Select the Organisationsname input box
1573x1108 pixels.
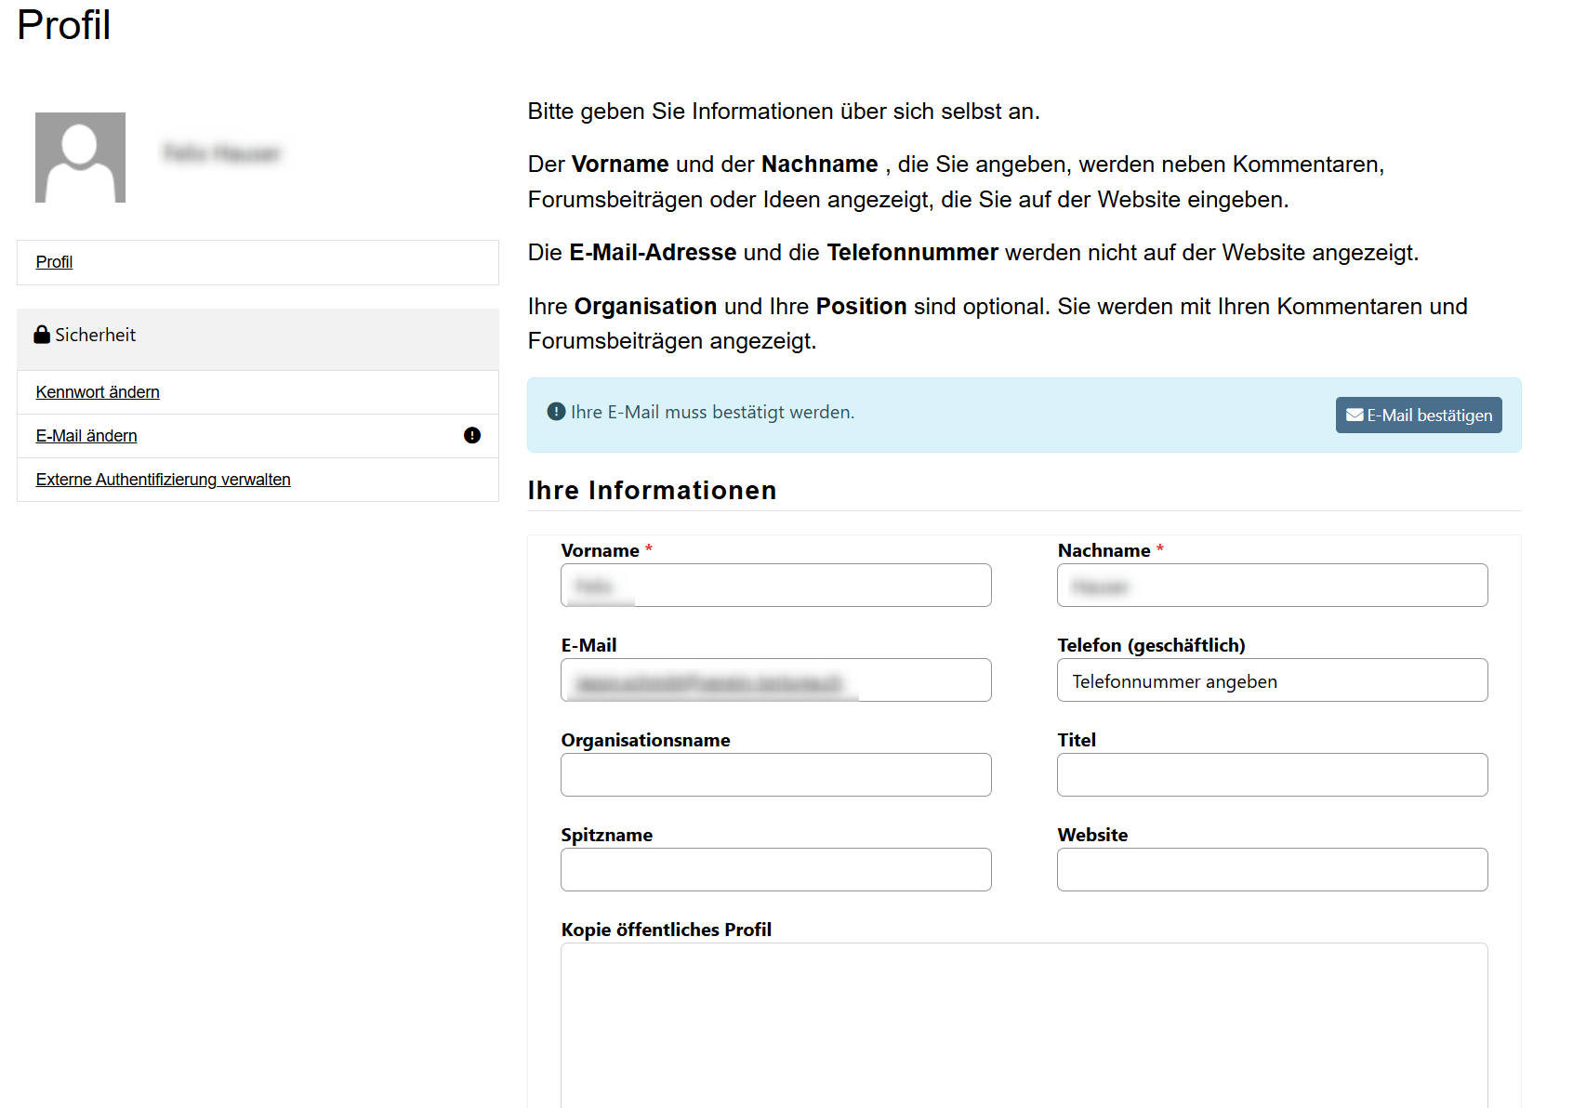click(x=775, y=775)
